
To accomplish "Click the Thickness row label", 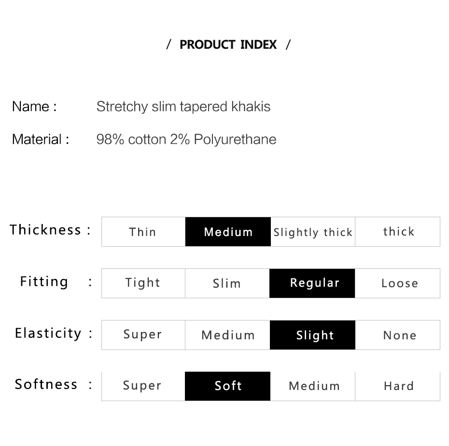I will [46, 230].
